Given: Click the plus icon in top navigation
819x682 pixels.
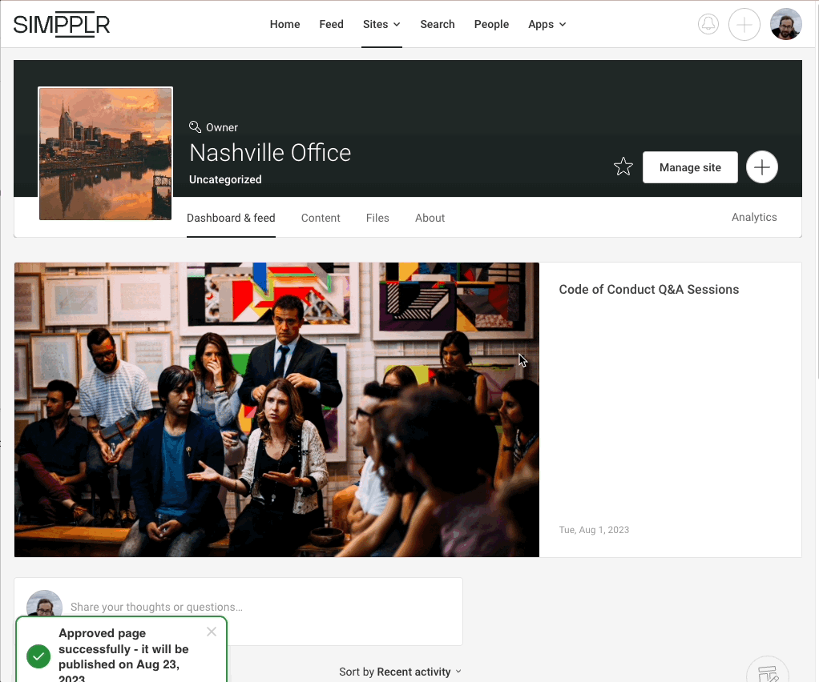Looking at the screenshot, I should [x=744, y=25].
